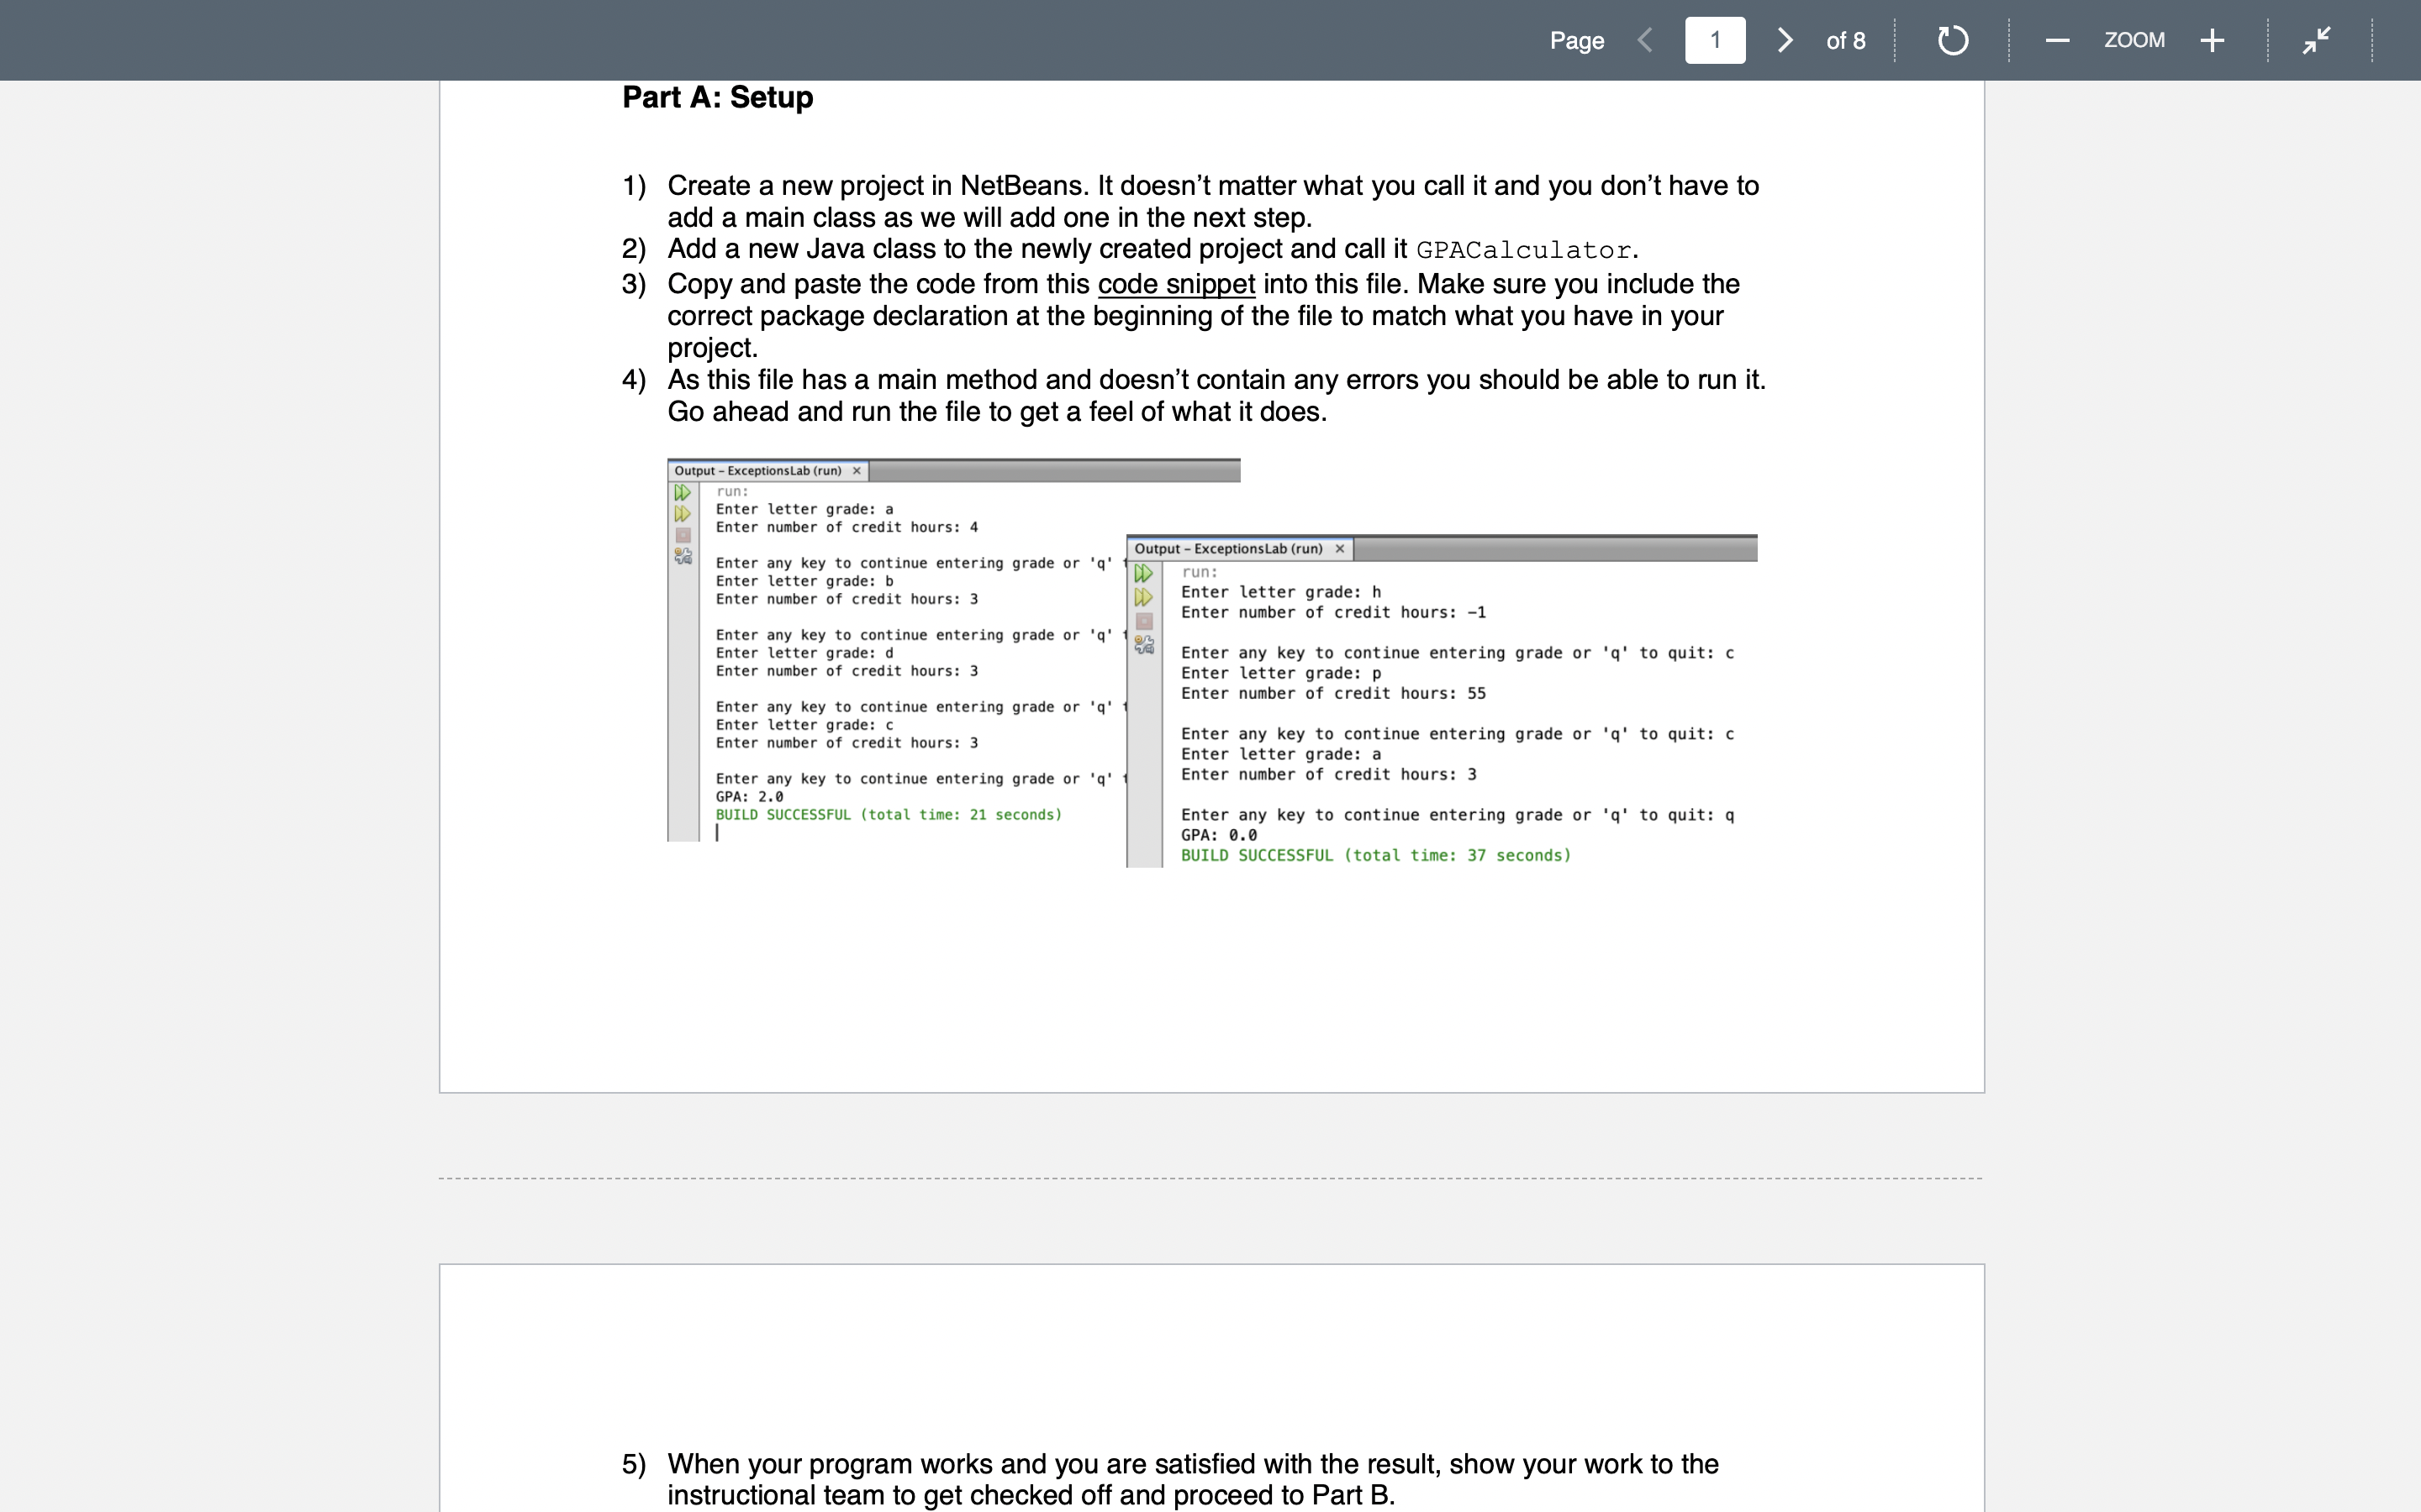Zoom in using the plus icon
Image resolution: width=2421 pixels, height=1512 pixels.
pos(2212,40)
